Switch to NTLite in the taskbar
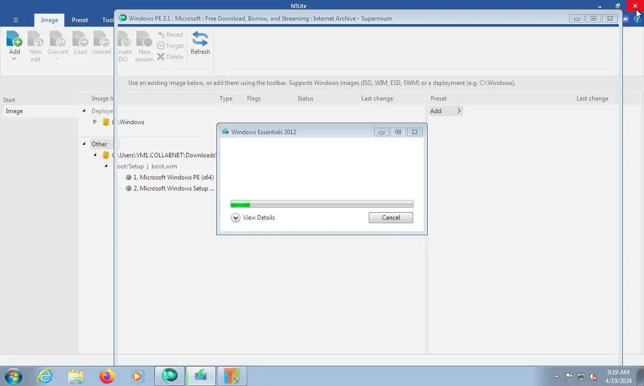This screenshot has height=386, width=644. point(232,376)
